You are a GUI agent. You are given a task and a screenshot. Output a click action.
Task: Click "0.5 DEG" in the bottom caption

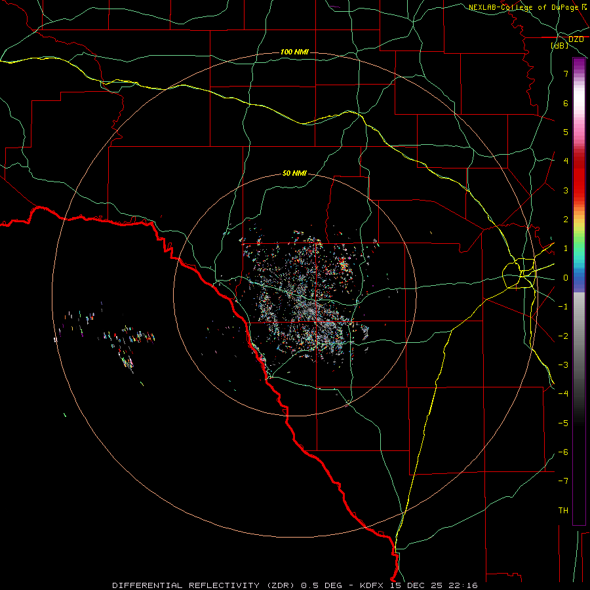[x=321, y=585]
